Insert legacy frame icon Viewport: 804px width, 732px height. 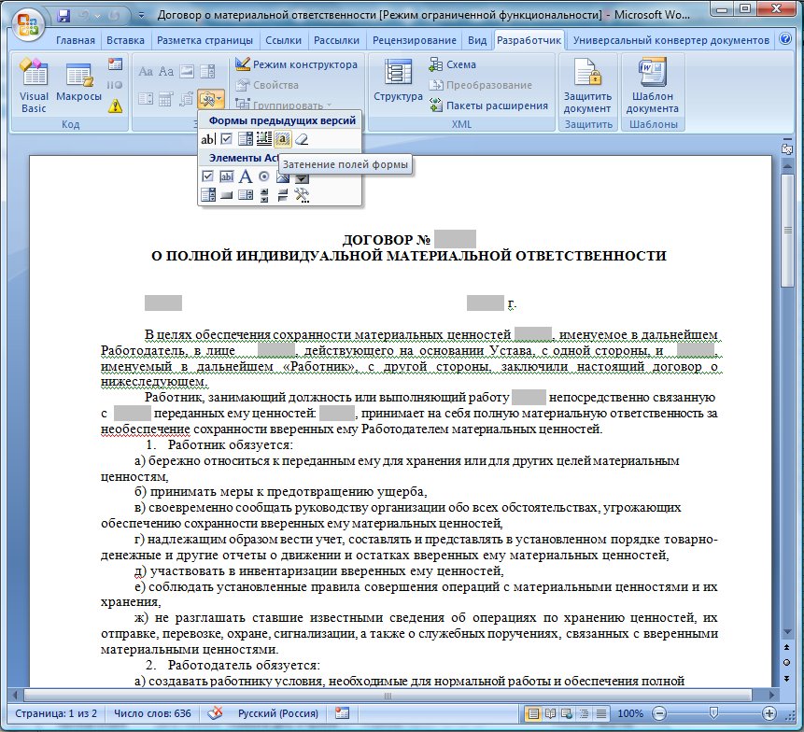click(264, 139)
